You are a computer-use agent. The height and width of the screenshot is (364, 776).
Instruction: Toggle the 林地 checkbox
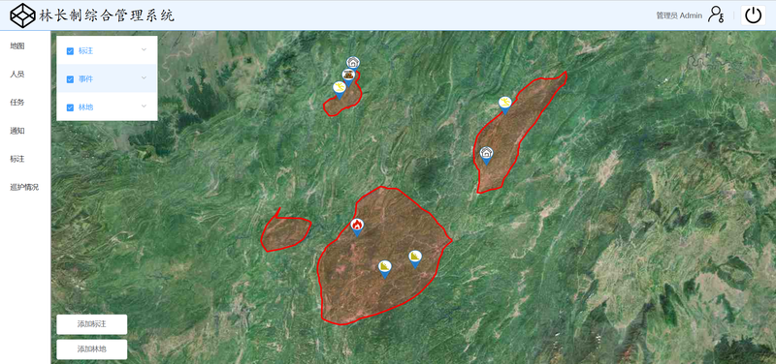(70, 107)
